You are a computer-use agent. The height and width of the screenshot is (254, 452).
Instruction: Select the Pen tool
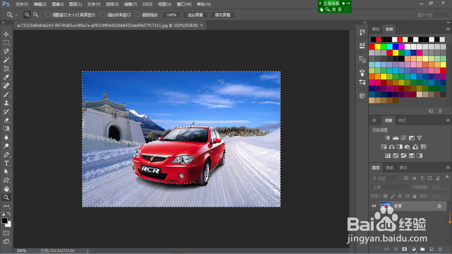coord(6,155)
